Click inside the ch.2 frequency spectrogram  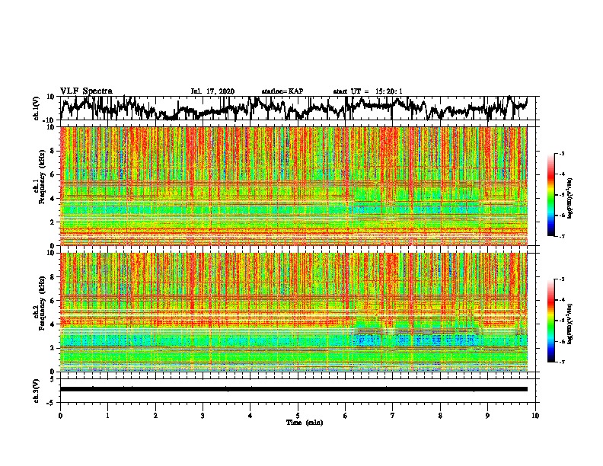click(293, 312)
